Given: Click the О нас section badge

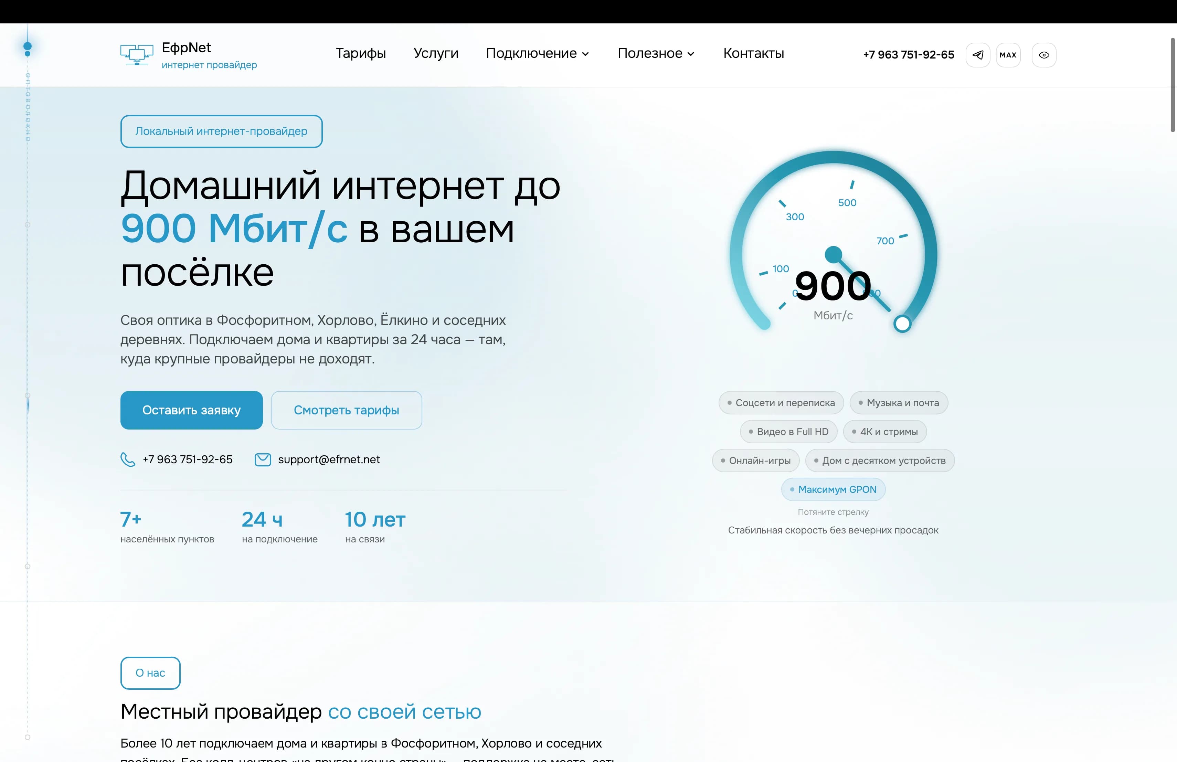Looking at the screenshot, I should coord(150,673).
